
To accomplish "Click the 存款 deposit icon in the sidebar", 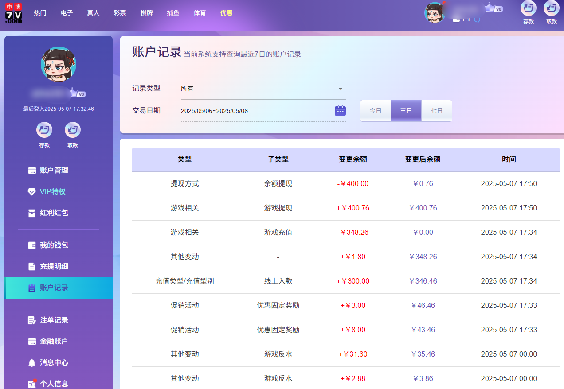I will (44, 130).
